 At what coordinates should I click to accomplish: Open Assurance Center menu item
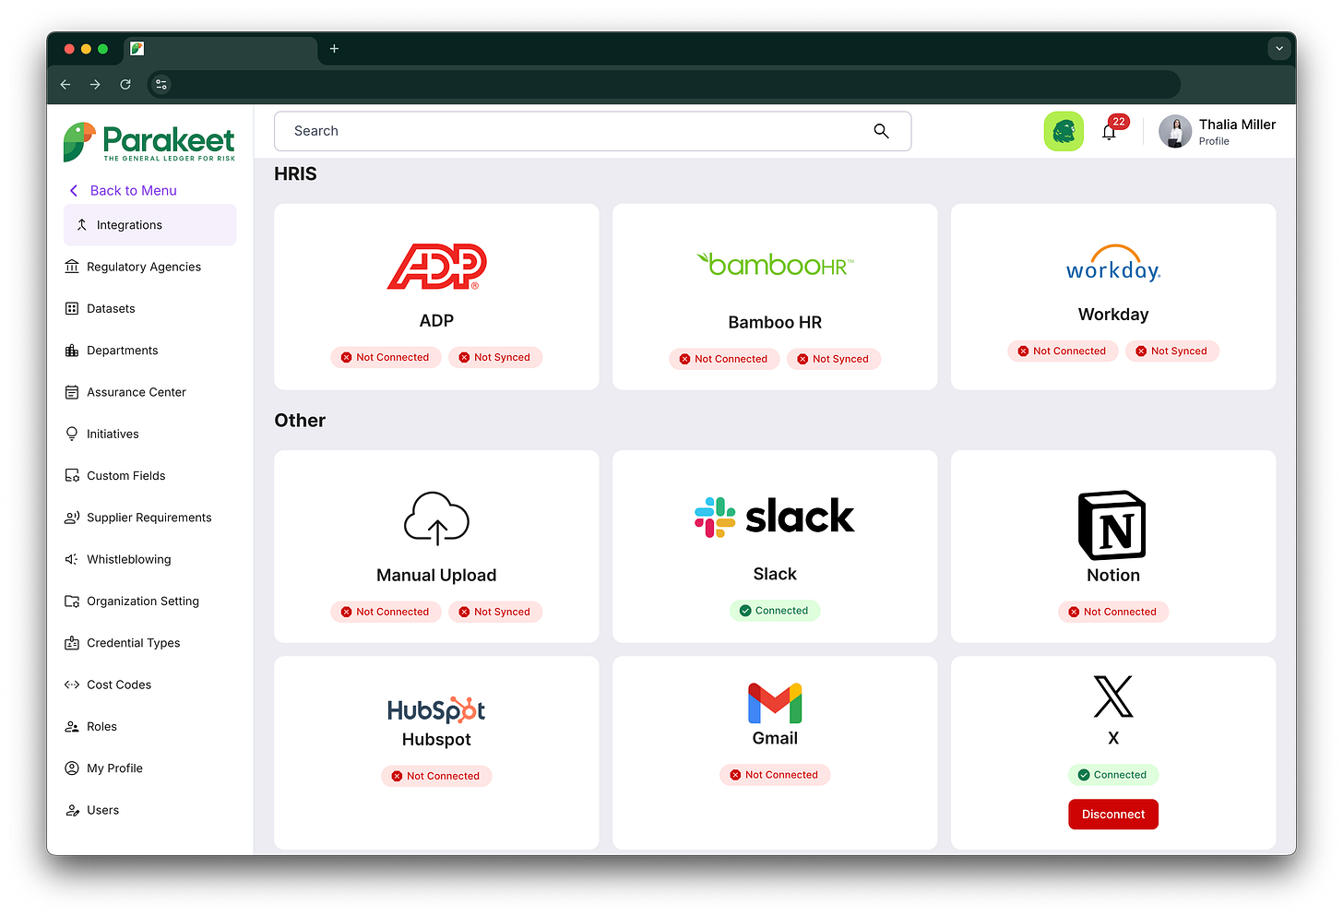137,392
